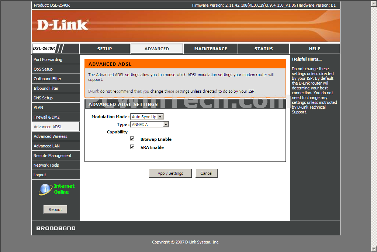The image size is (377, 252).
Task: Open Advanced LAN settings
Action: (x=56, y=146)
